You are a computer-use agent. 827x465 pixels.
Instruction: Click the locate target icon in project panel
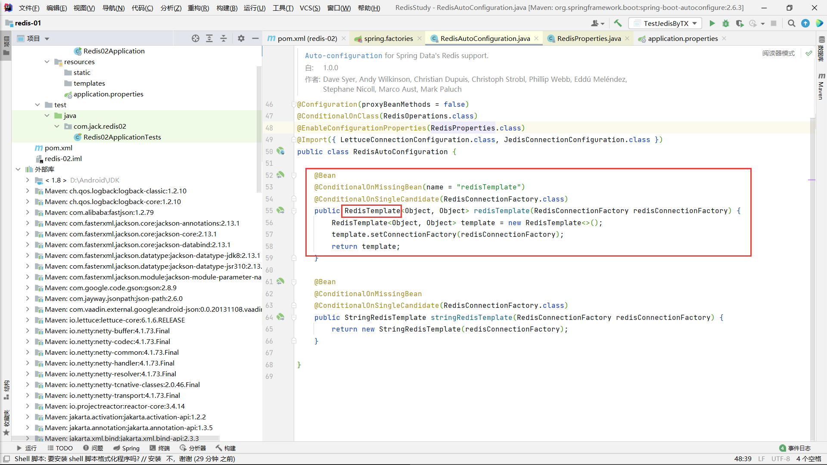click(x=196, y=38)
